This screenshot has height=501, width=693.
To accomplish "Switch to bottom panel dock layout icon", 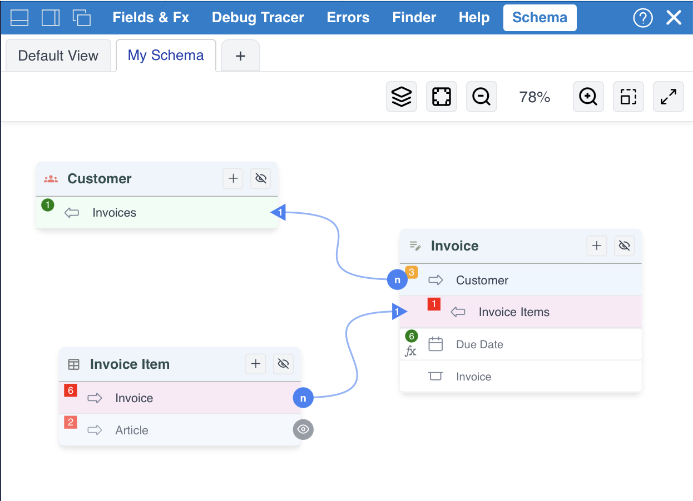I will [19, 18].
